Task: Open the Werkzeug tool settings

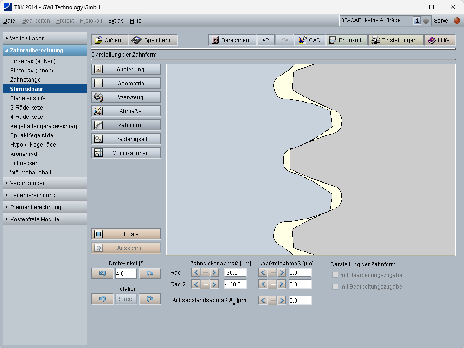Action: 126,97
